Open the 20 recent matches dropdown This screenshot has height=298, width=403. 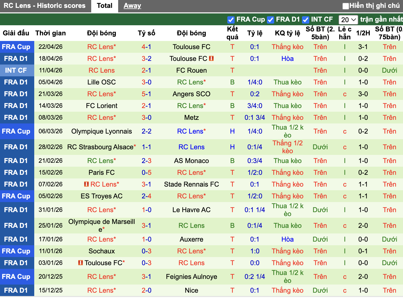click(348, 20)
